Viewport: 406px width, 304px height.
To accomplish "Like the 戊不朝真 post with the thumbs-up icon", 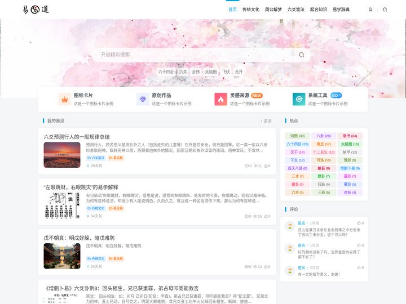I will coord(266,266).
